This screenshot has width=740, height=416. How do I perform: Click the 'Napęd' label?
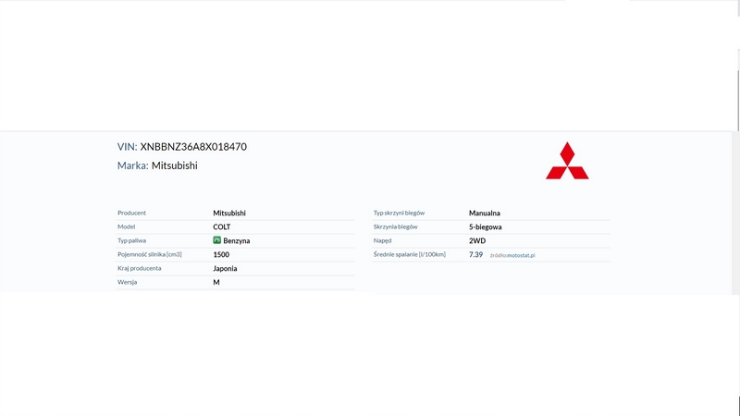coord(382,240)
